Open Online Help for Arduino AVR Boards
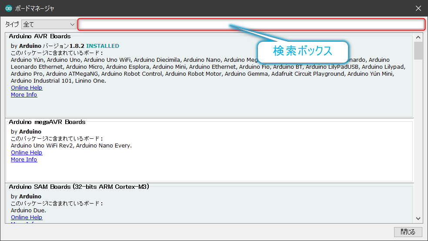 [27, 87]
